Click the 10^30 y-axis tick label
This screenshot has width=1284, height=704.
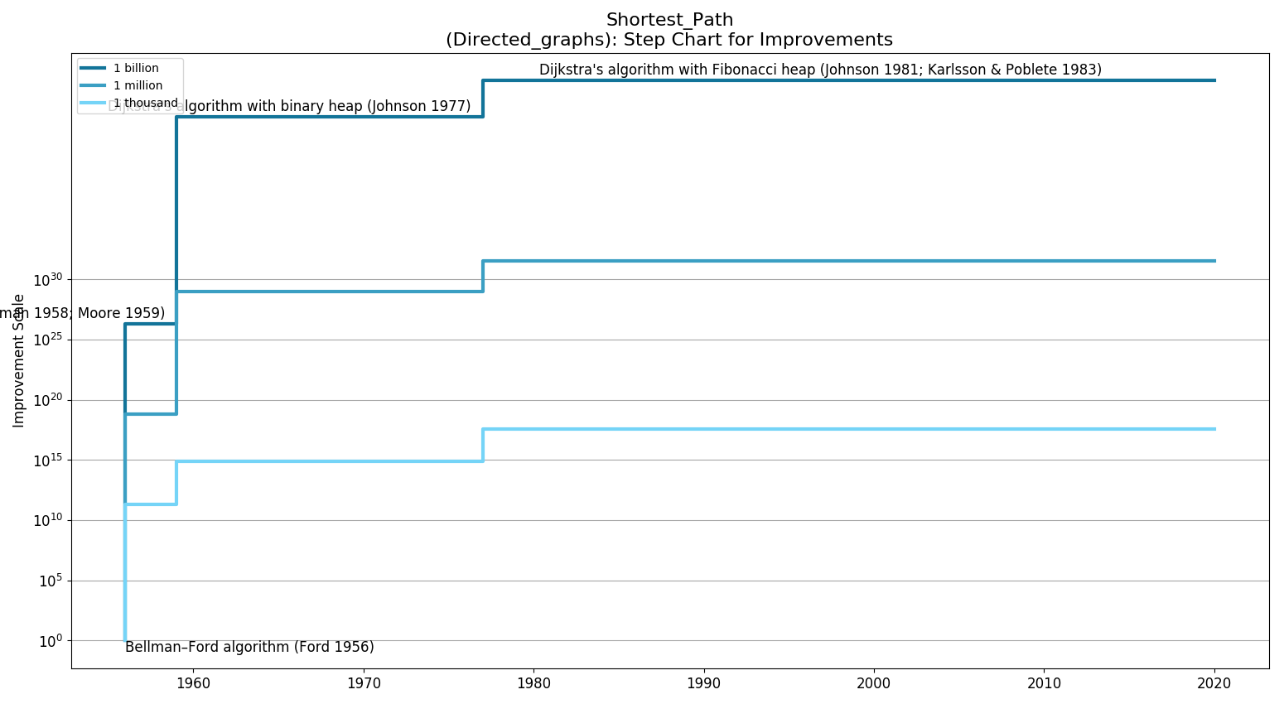point(48,280)
